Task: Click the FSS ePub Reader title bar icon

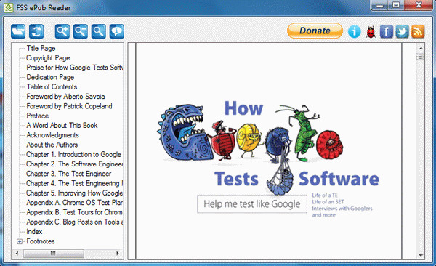Action: pos(8,7)
